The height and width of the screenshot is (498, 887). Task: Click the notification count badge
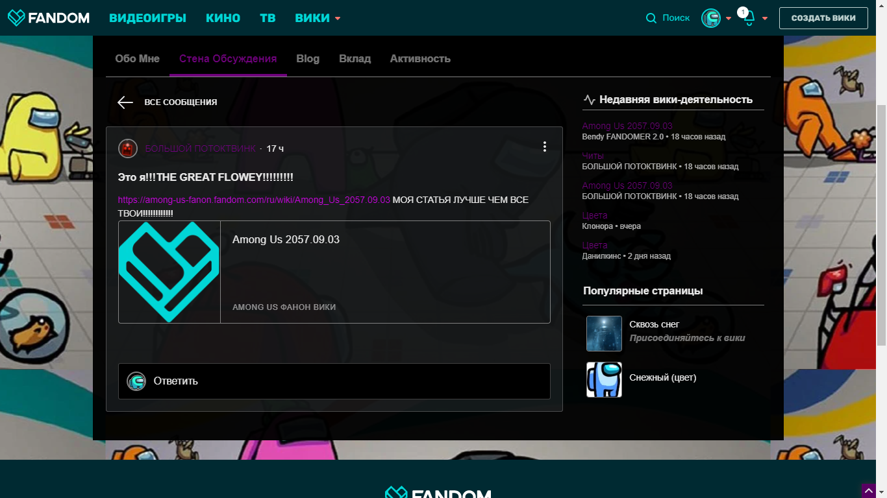click(743, 12)
